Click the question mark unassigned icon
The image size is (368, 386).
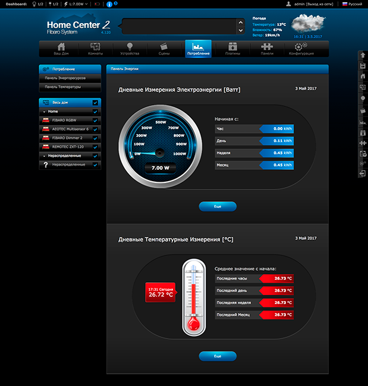coord(46,164)
